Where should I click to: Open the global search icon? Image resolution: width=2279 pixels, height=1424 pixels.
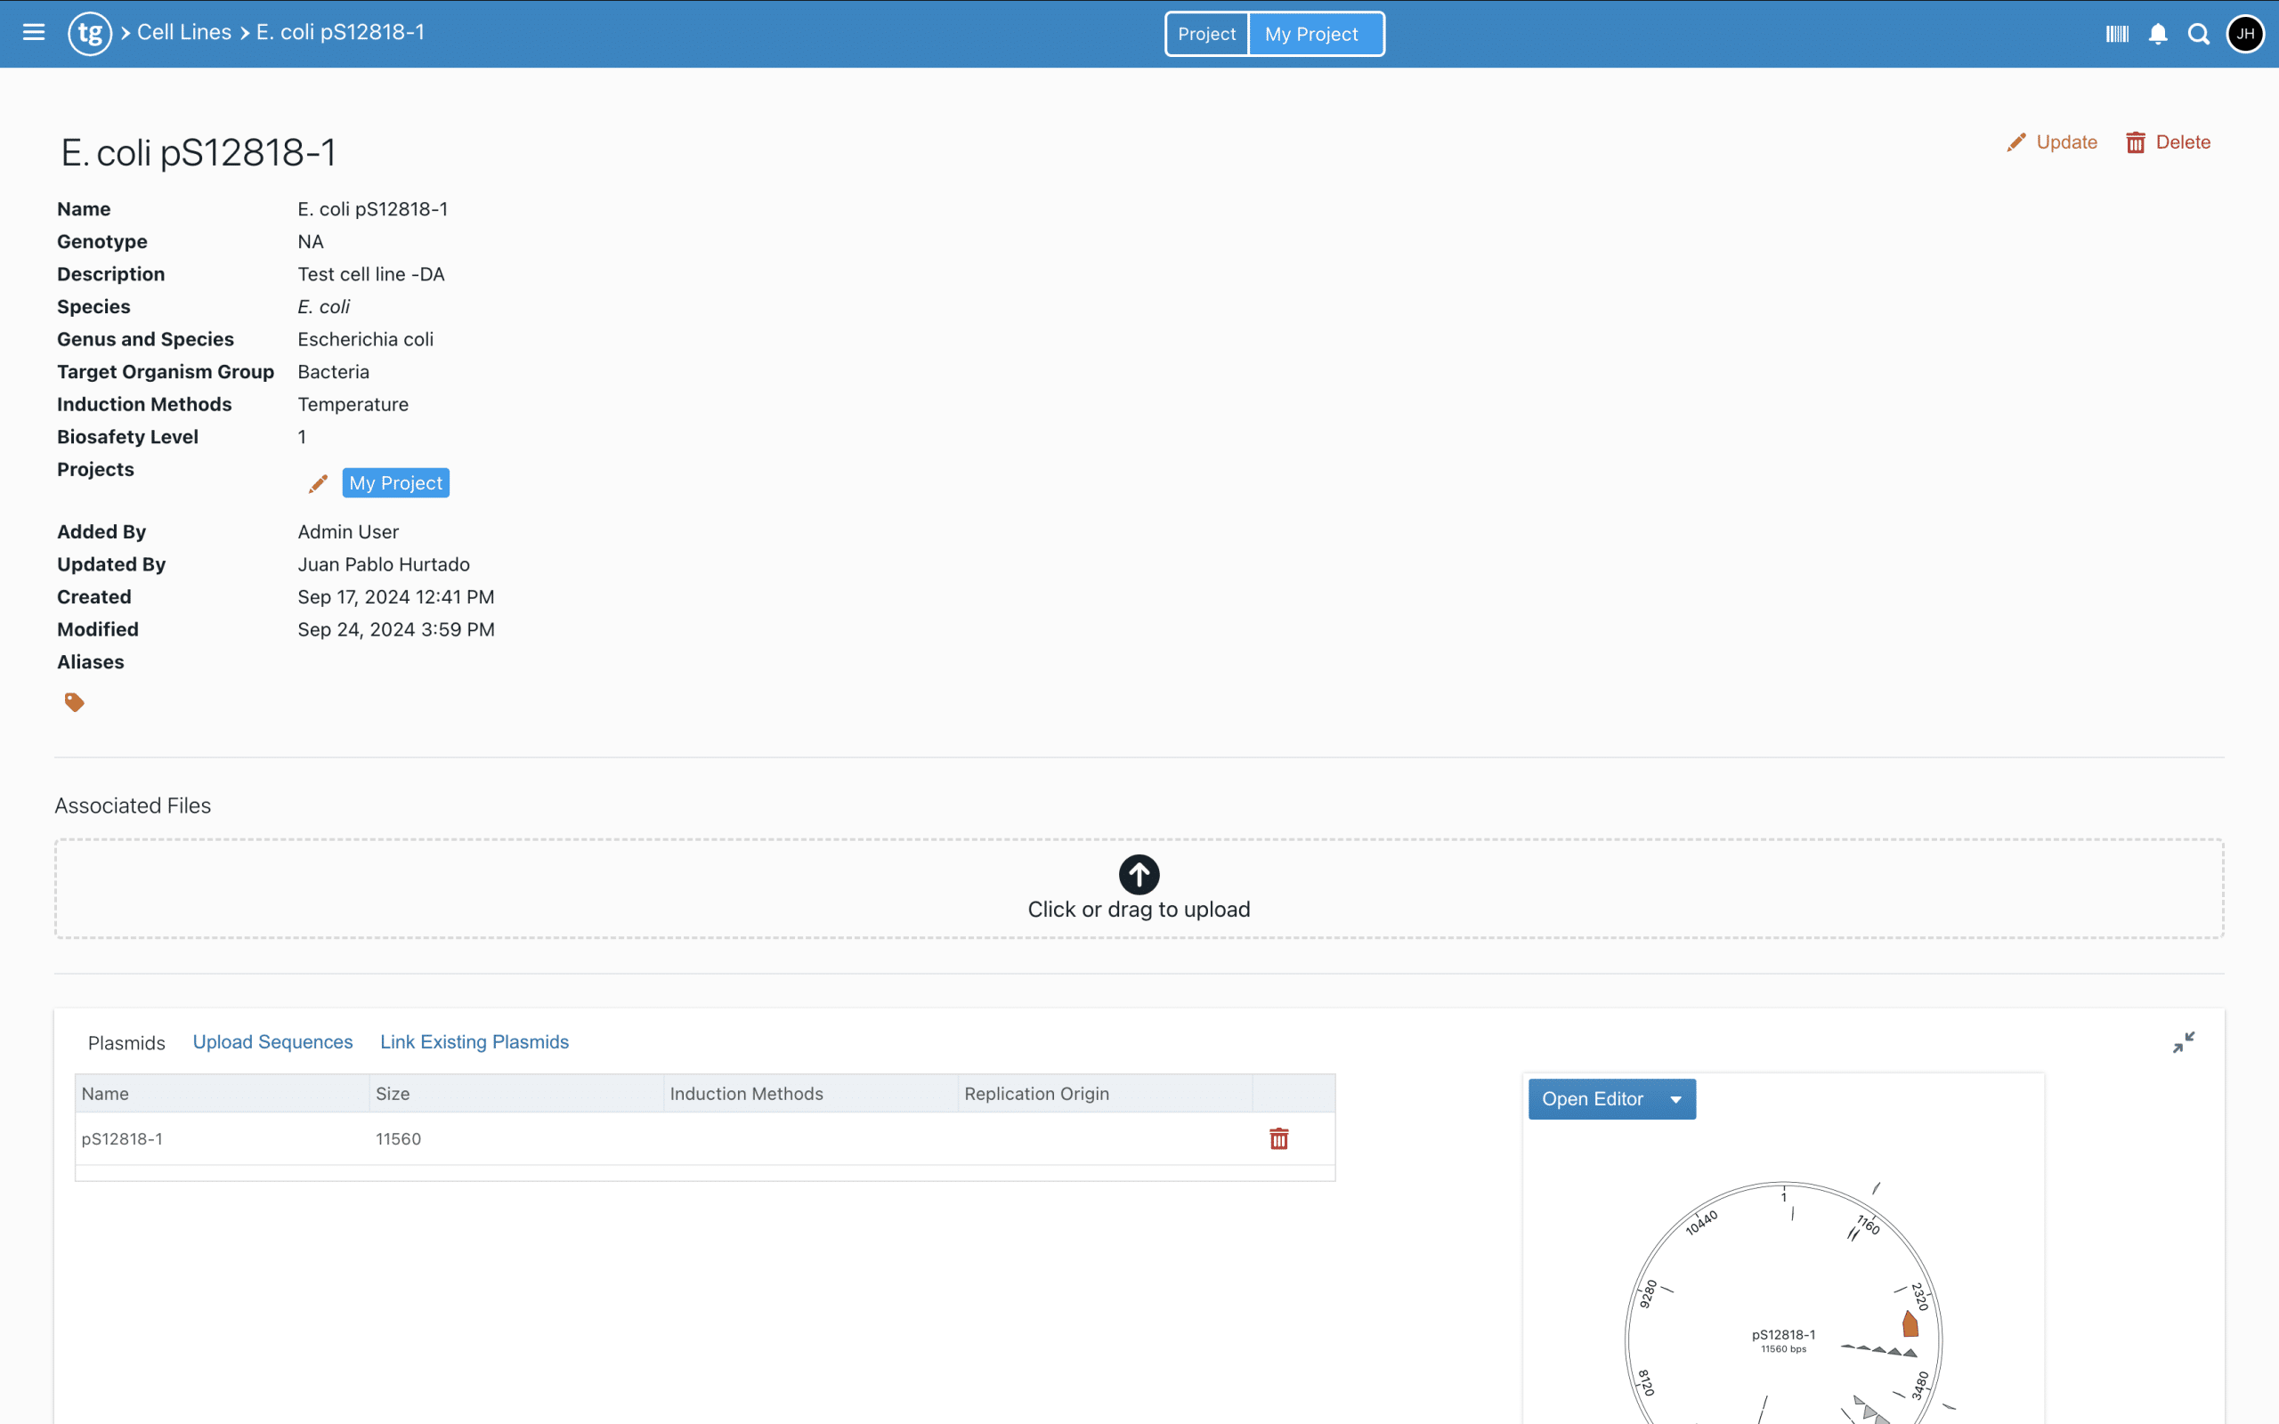click(x=2198, y=34)
